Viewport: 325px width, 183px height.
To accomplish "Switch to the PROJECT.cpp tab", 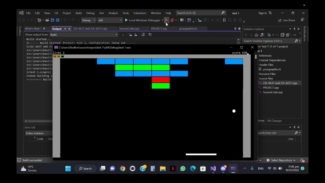I will point(159,29).
